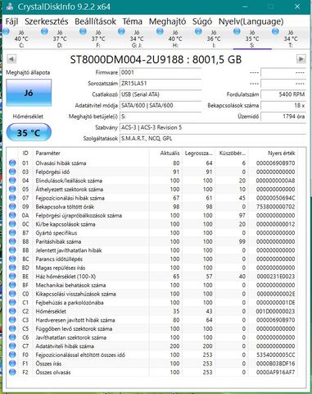
Task: Open the Szerkesztés menu
Action: click(x=47, y=21)
